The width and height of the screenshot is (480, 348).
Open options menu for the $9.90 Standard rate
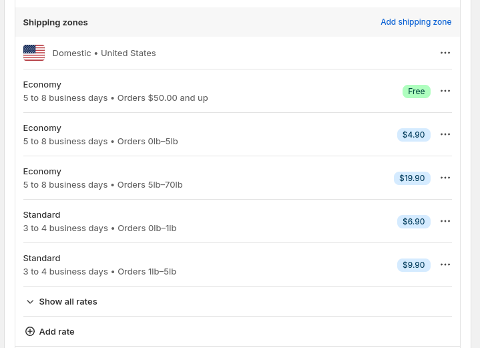tap(445, 265)
